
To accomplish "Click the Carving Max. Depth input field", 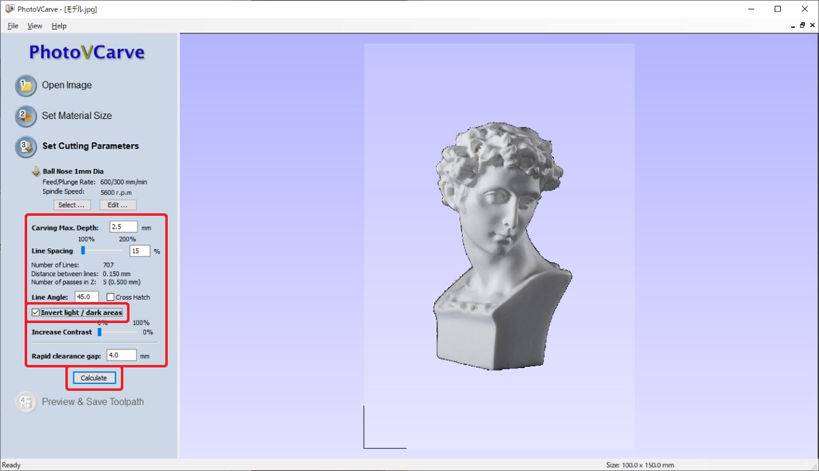I will (123, 227).
